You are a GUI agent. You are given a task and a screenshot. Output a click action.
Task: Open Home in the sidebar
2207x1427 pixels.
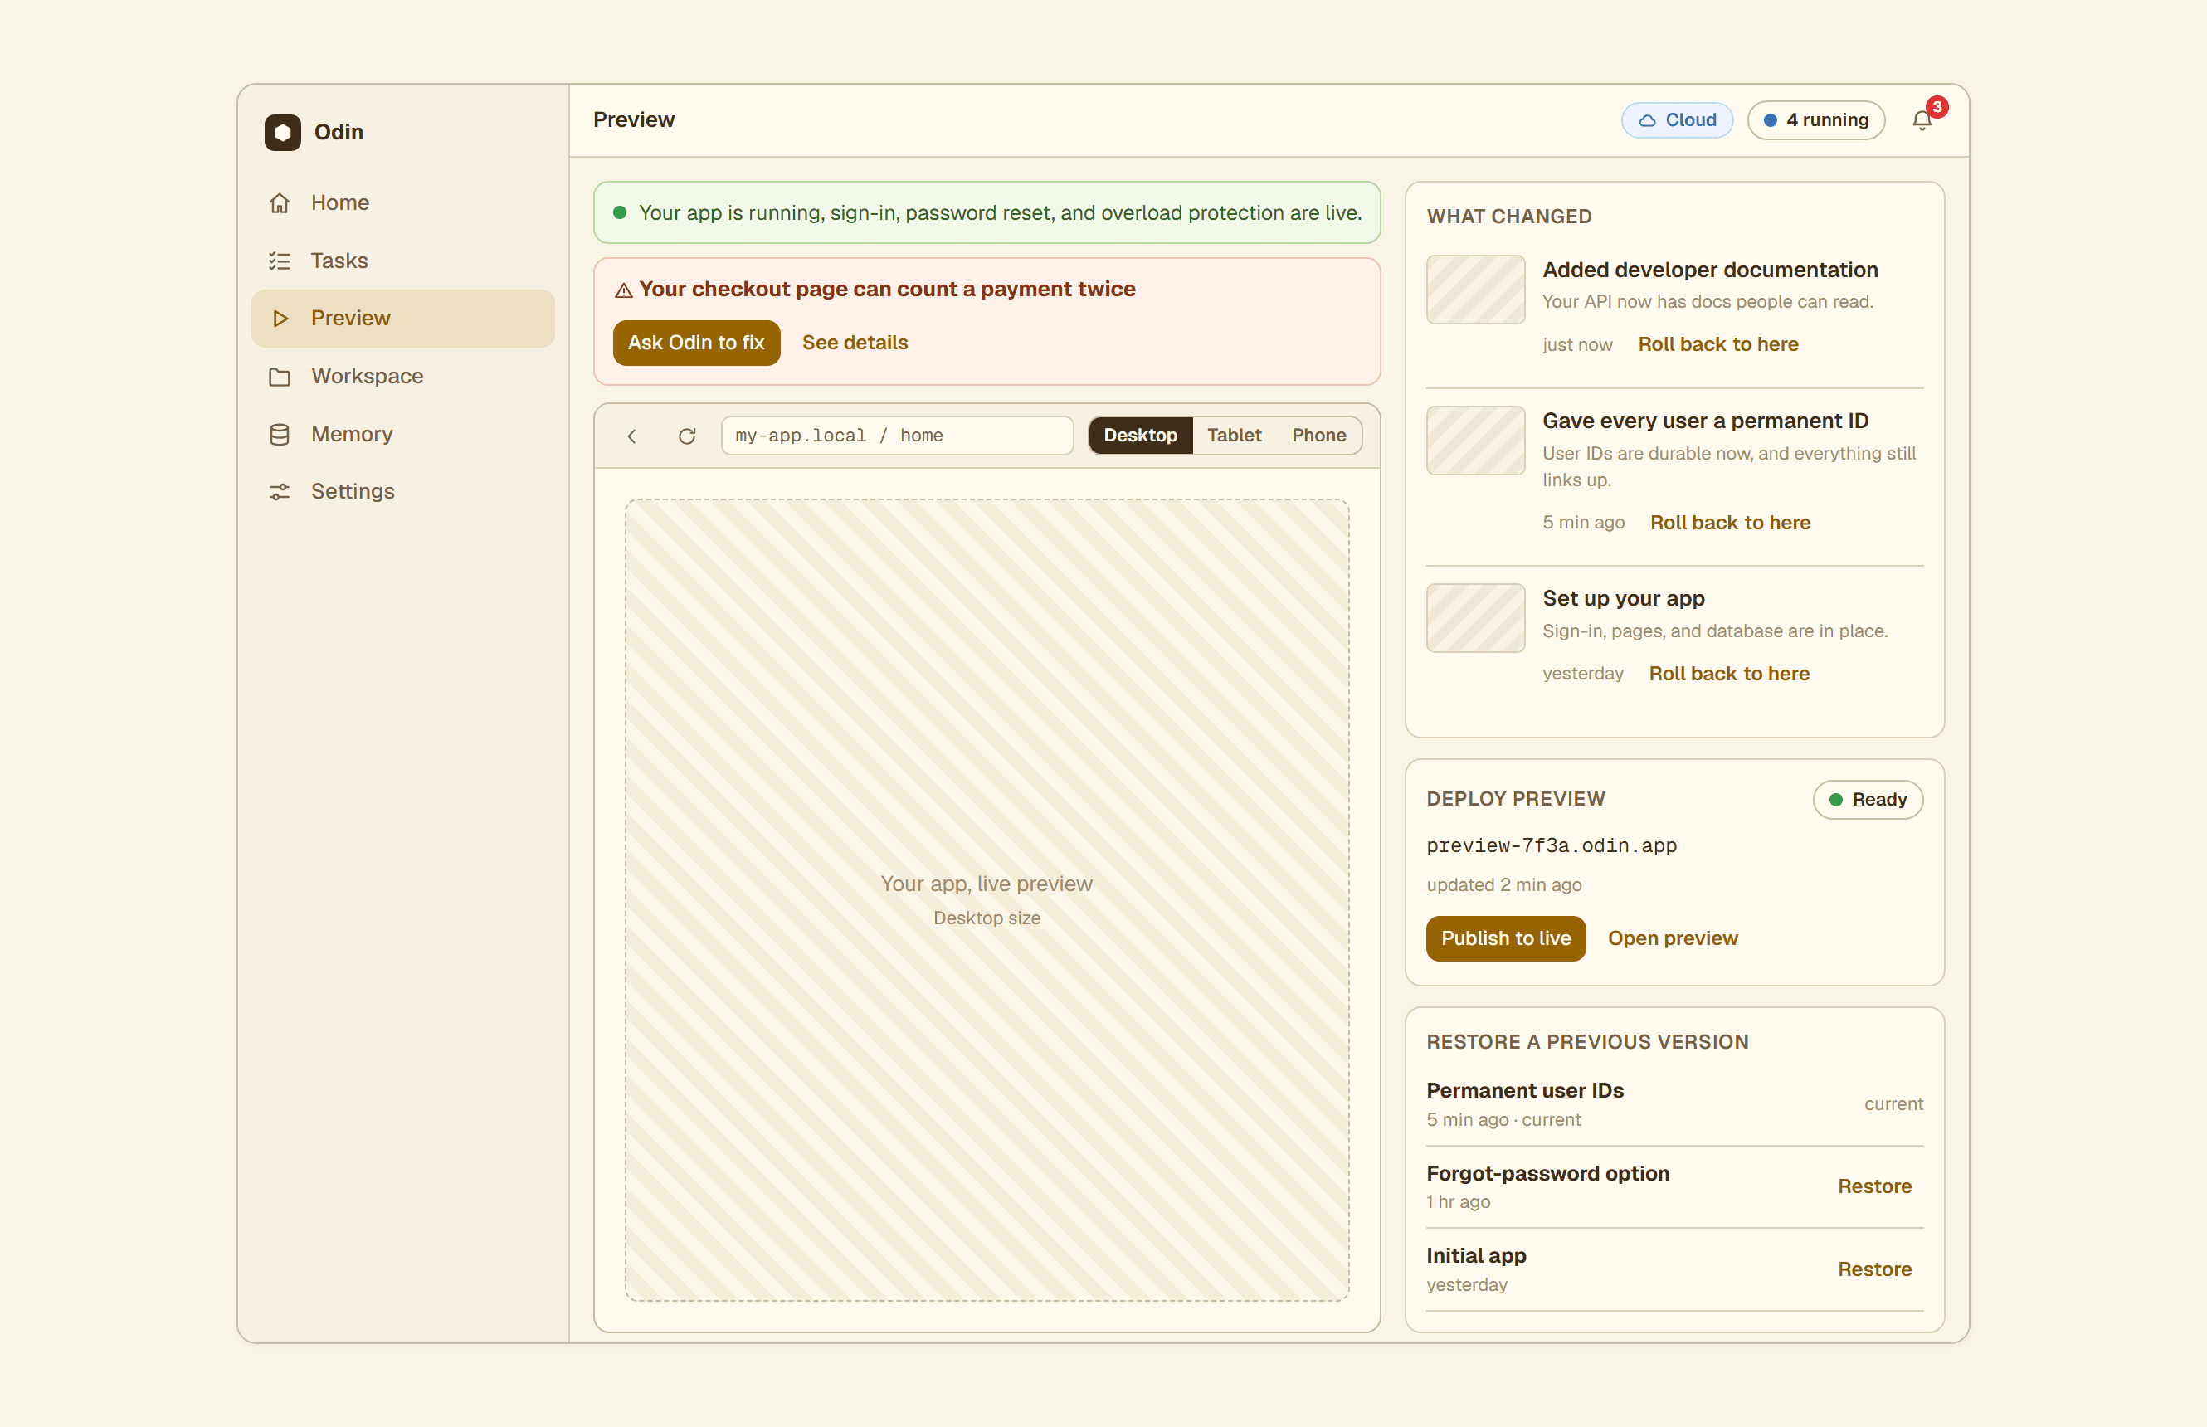pyautogui.click(x=403, y=203)
